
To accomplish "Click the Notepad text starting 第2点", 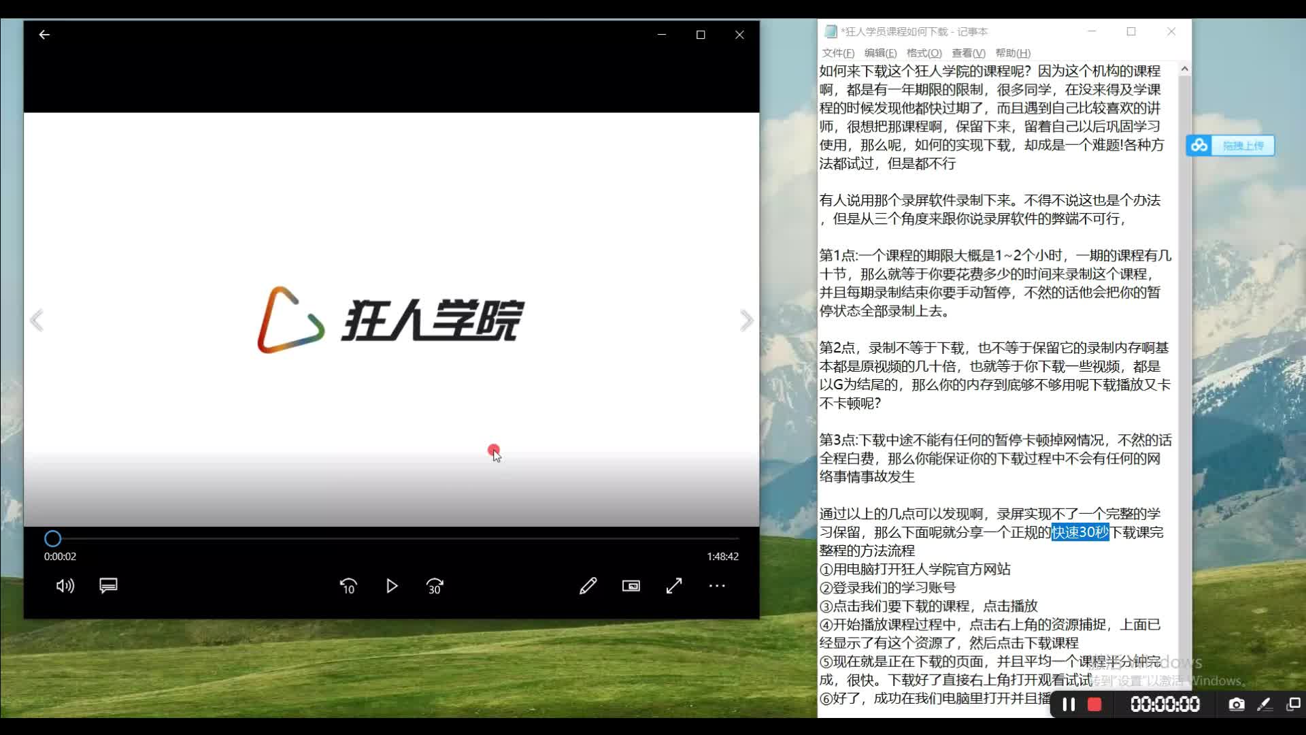I will [995, 376].
